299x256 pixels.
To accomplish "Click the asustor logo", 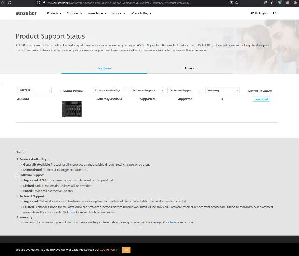I will 26,13.
